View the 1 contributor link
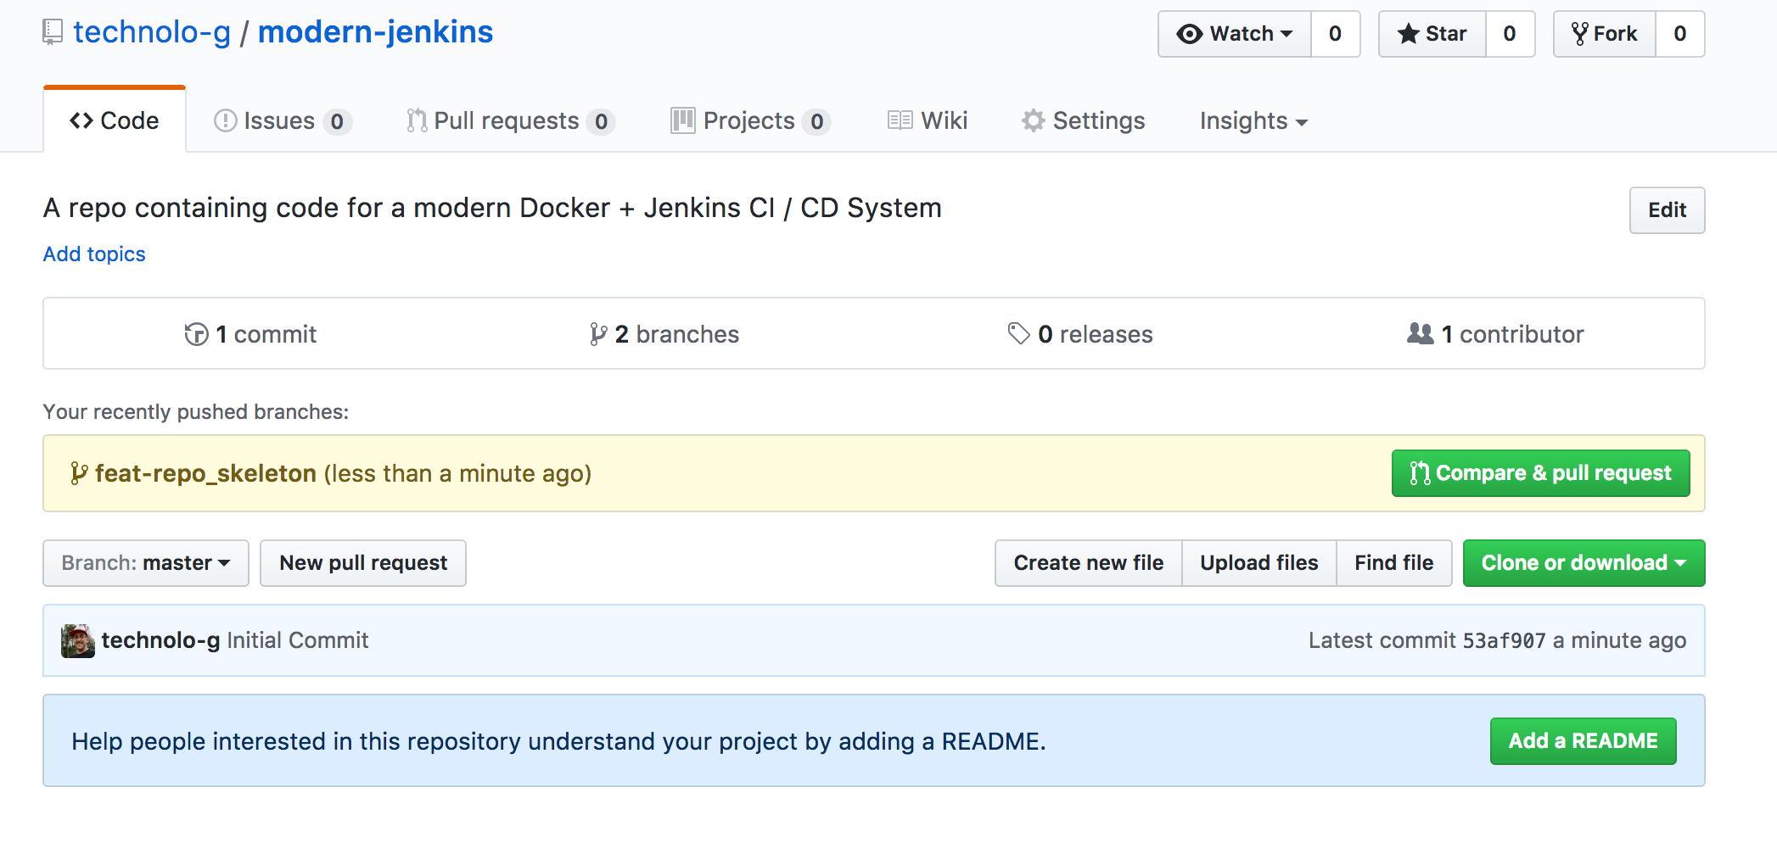Viewport: 1777px width, 843px height. point(1495,334)
